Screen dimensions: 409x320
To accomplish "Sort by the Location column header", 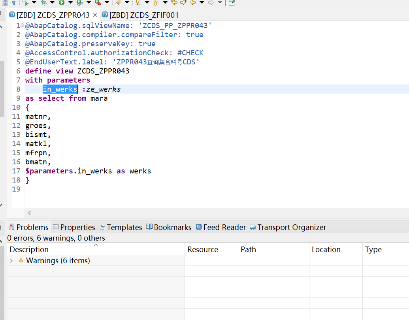I will click(336, 249).
